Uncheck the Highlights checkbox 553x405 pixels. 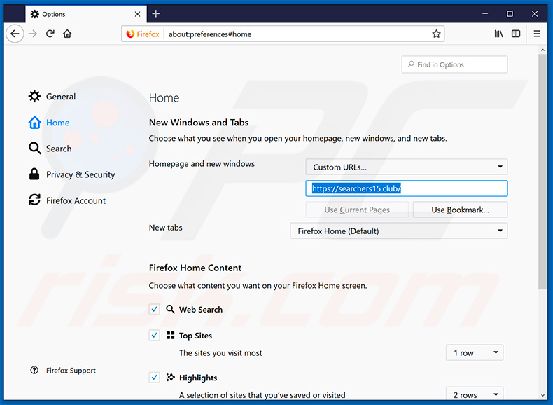click(x=154, y=378)
